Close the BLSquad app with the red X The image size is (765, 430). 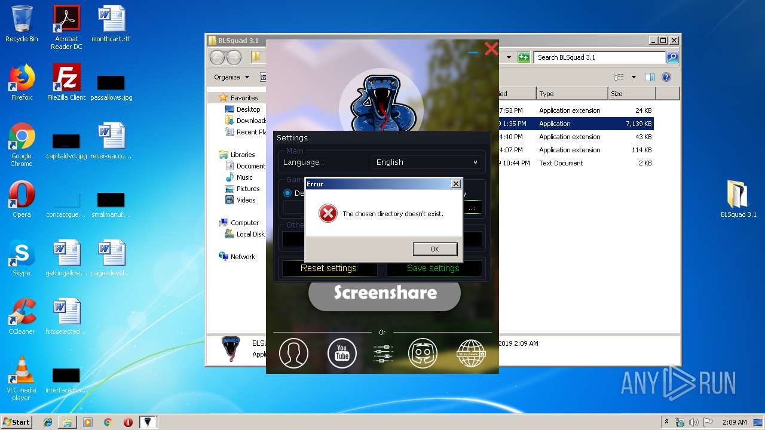coord(491,49)
